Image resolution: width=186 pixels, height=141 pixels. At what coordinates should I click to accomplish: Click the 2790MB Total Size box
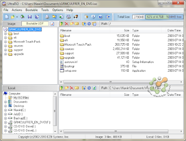[x=139, y=17]
